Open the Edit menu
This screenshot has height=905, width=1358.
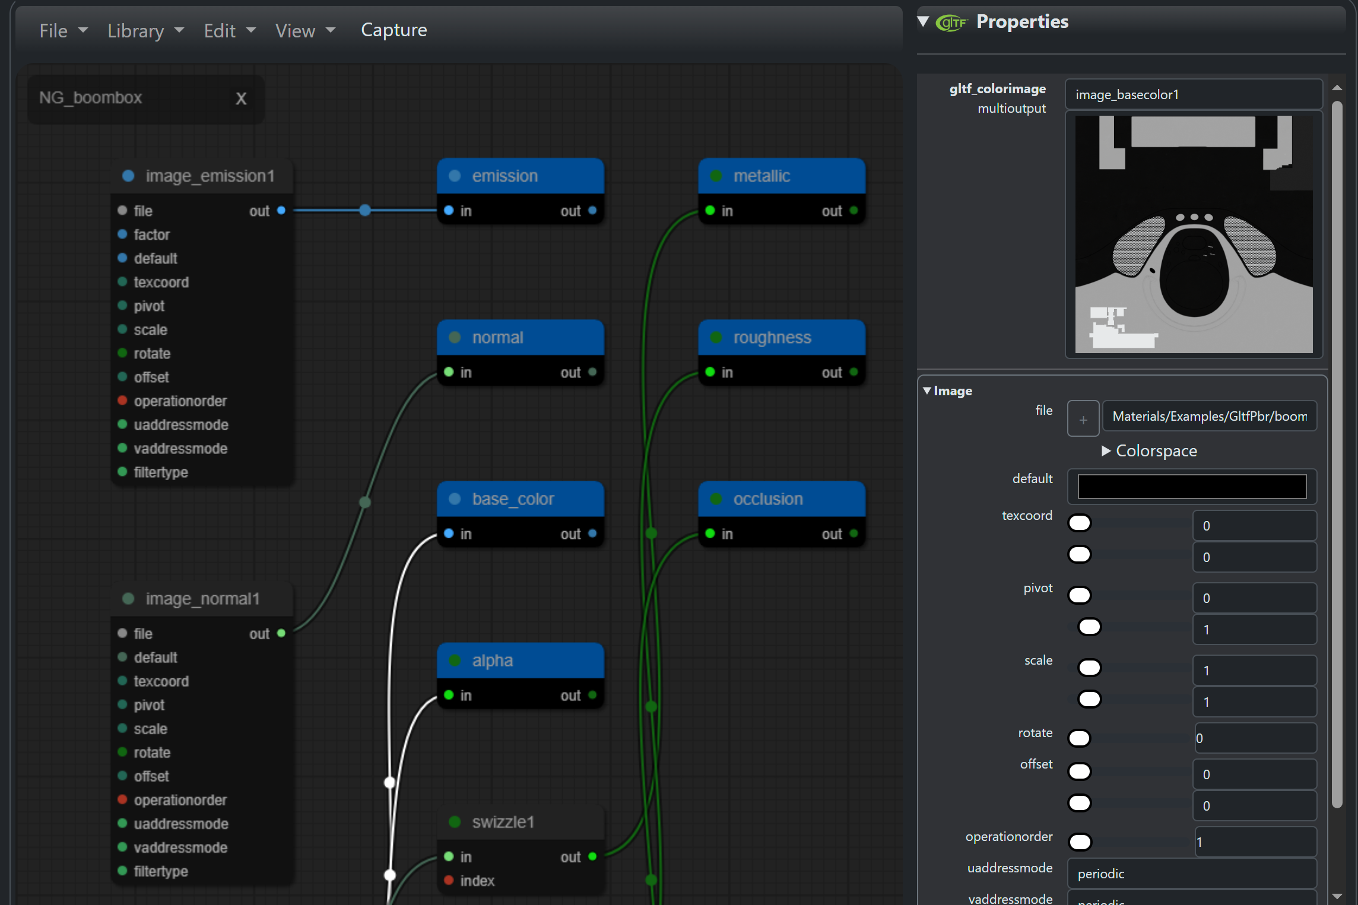(220, 29)
